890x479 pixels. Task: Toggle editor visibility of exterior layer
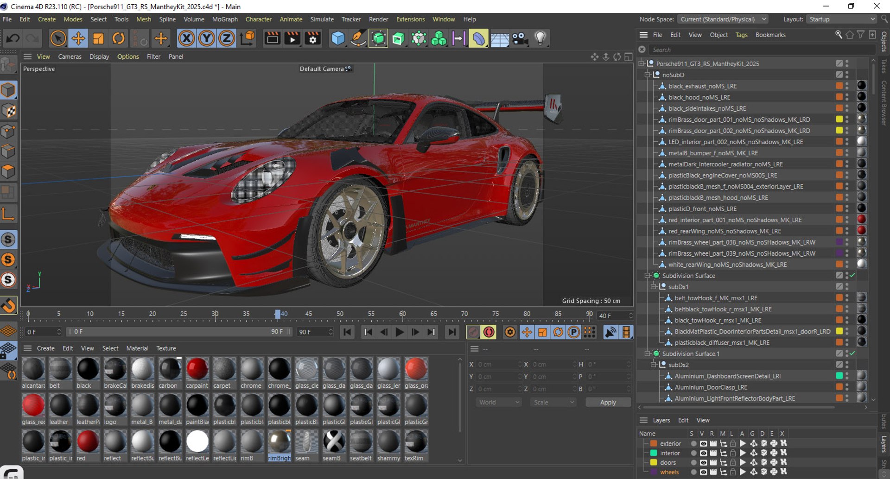tap(703, 443)
